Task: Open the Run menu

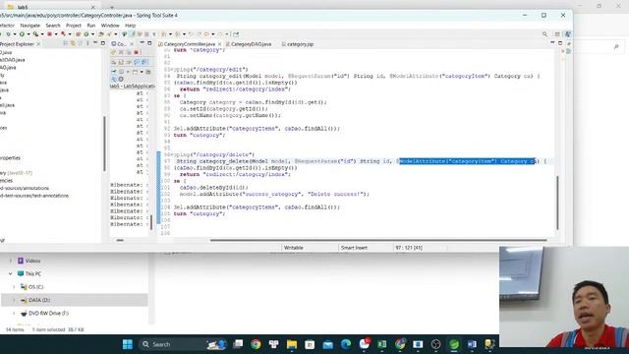Action: click(x=91, y=26)
